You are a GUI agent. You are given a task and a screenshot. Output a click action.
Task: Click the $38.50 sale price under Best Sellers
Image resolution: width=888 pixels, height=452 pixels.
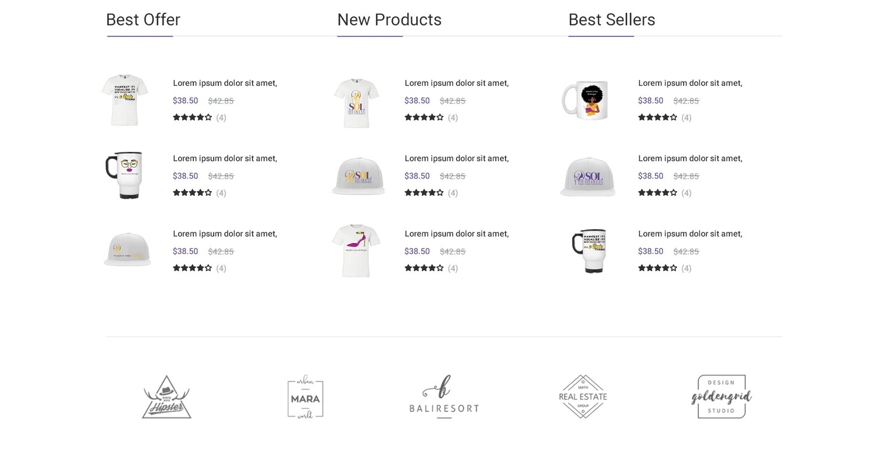tap(650, 100)
